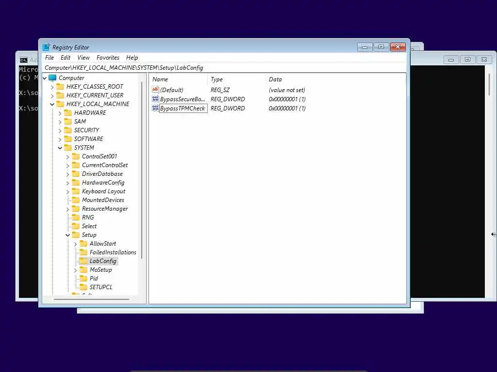Select the BypassTPMCheck value name

[182, 108]
